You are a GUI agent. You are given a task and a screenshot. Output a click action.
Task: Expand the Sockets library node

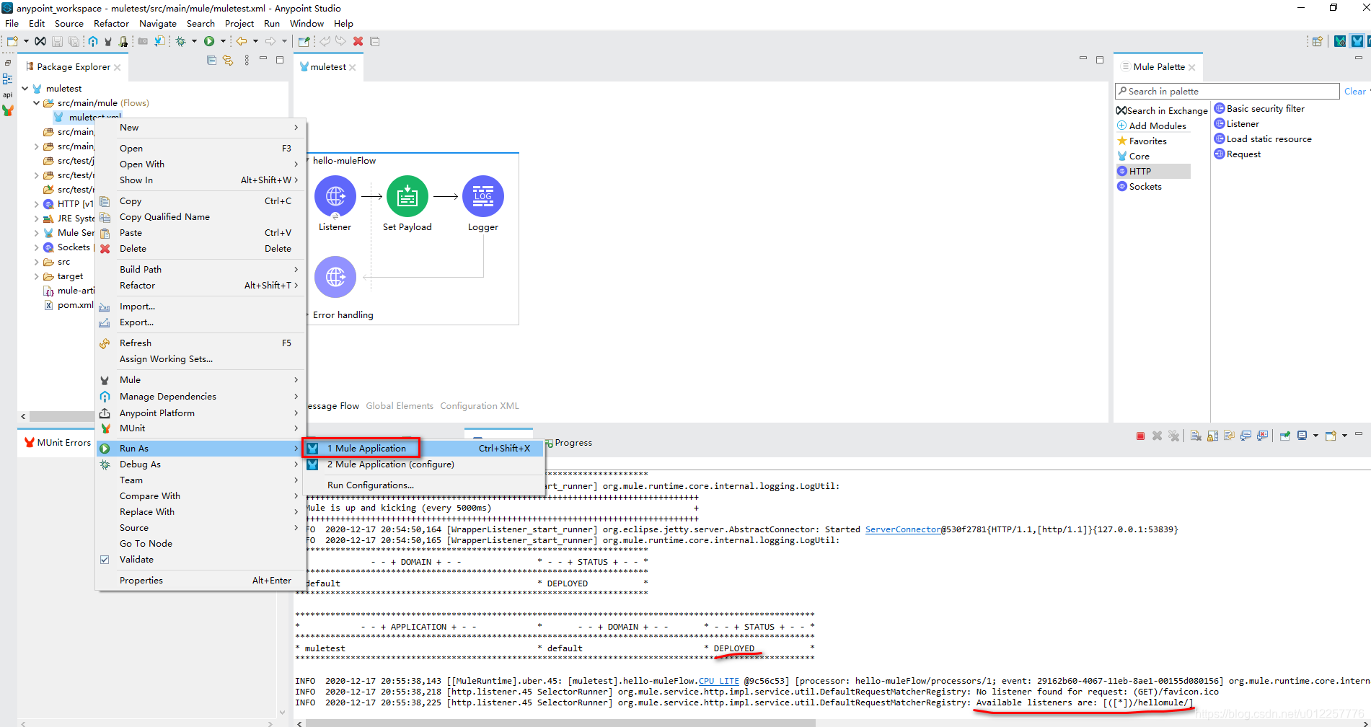click(36, 247)
